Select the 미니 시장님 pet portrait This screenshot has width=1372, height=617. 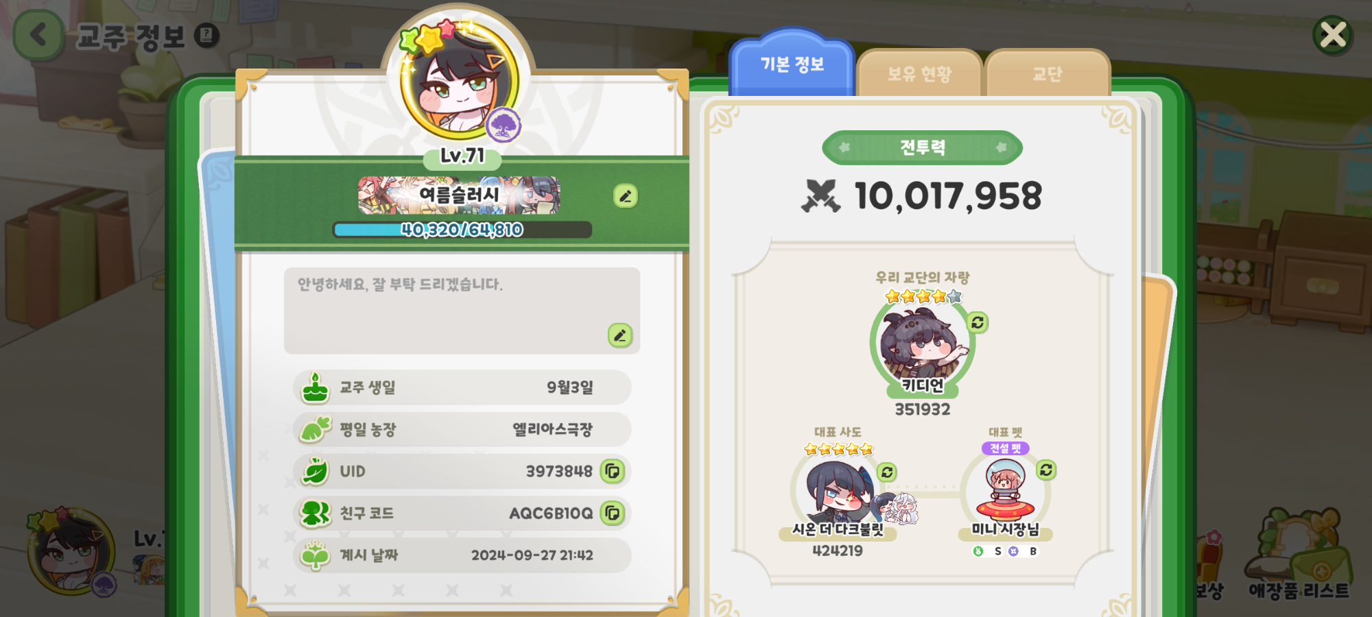pyautogui.click(x=1005, y=489)
